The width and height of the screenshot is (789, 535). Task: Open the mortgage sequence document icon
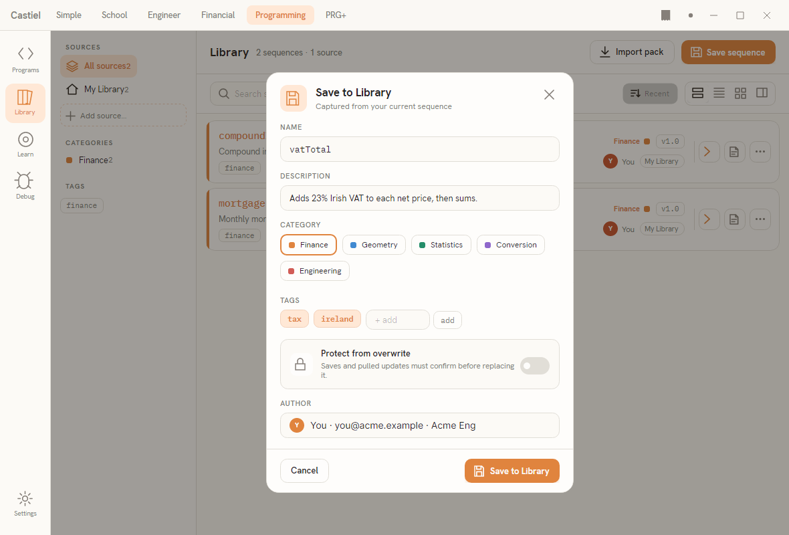pos(734,219)
